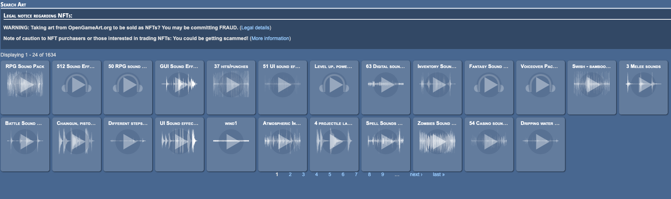Open the Chaingun, pisto... title
Screen dimensions: 671x199
pos(76,123)
